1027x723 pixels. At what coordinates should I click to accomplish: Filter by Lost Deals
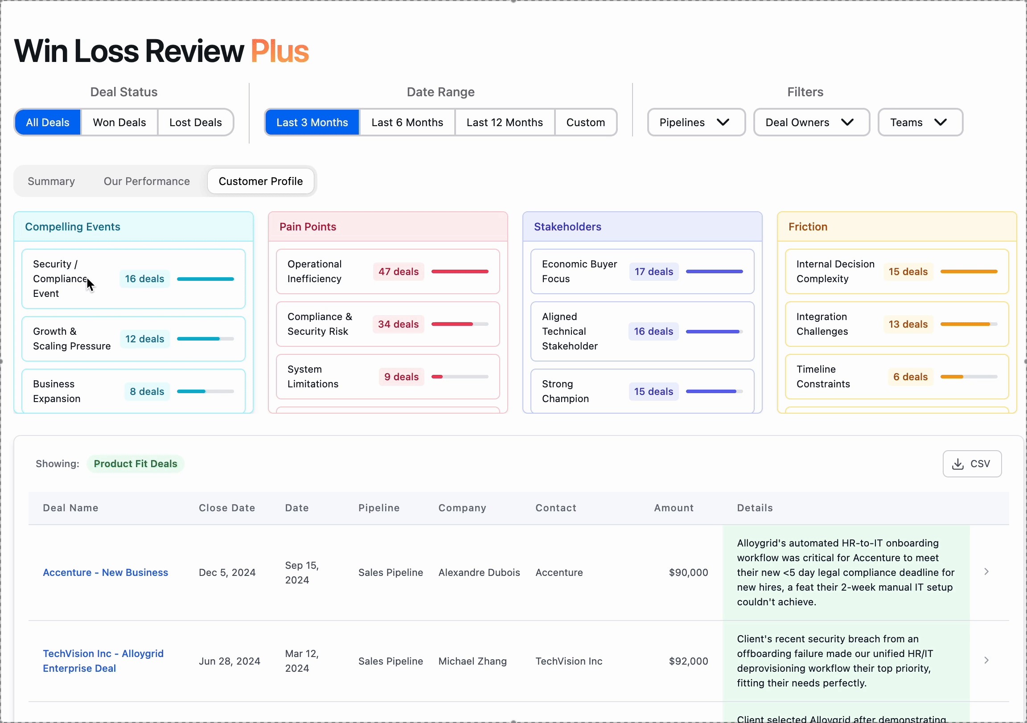[x=196, y=122]
